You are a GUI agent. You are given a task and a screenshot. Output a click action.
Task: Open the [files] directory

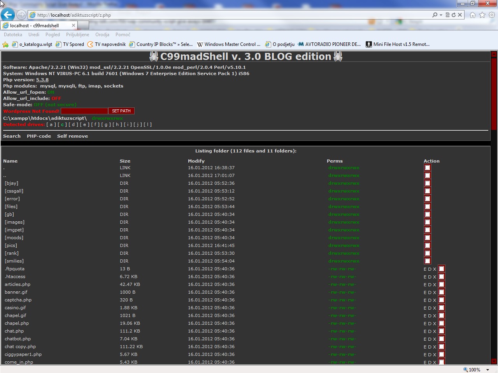pyautogui.click(x=11, y=207)
